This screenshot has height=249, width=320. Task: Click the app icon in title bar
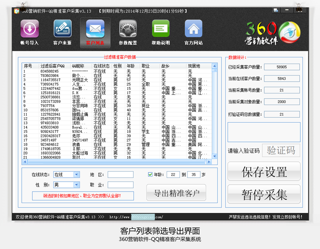tap(16, 11)
